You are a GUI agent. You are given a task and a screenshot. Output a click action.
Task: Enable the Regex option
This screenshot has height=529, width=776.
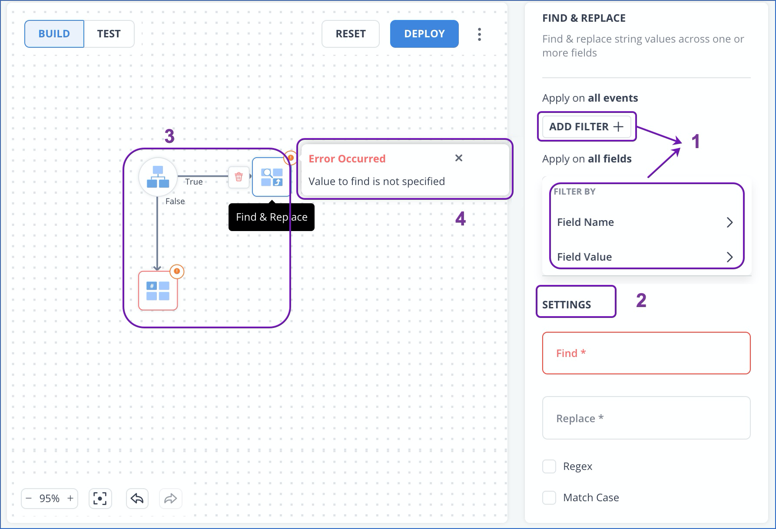[x=549, y=466]
